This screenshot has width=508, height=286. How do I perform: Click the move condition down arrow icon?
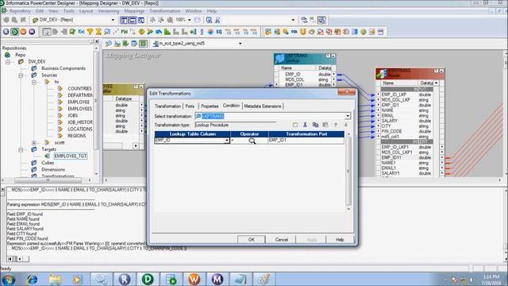click(x=346, y=125)
